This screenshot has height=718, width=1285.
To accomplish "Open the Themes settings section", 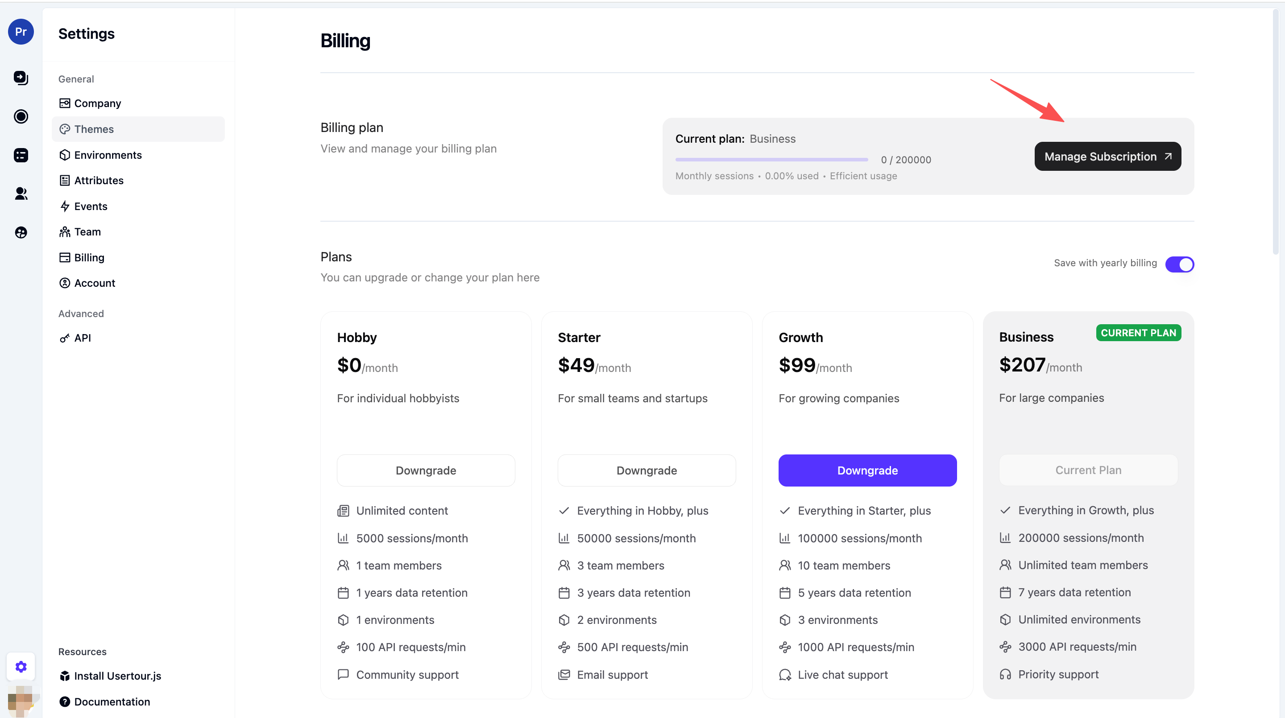I will (x=94, y=128).
